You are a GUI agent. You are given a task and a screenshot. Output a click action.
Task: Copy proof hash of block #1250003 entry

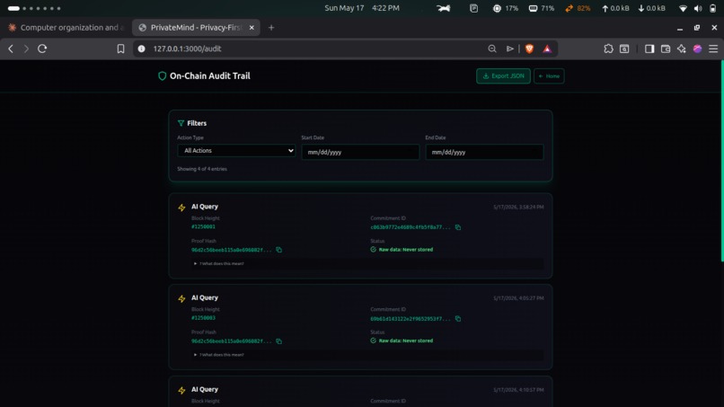coord(278,341)
